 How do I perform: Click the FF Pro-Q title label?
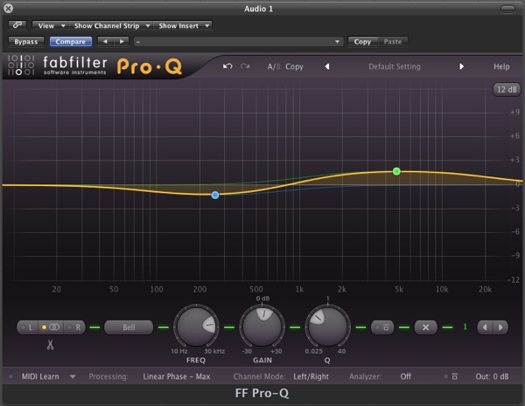click(262, 393)
